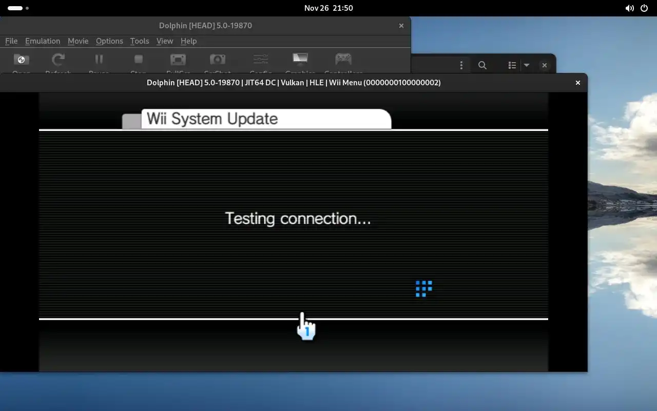Image resolution: width=657 pixels, height=411 pixels.
Task: Click the Activities pill in top bar
Action: pos(18,8)
